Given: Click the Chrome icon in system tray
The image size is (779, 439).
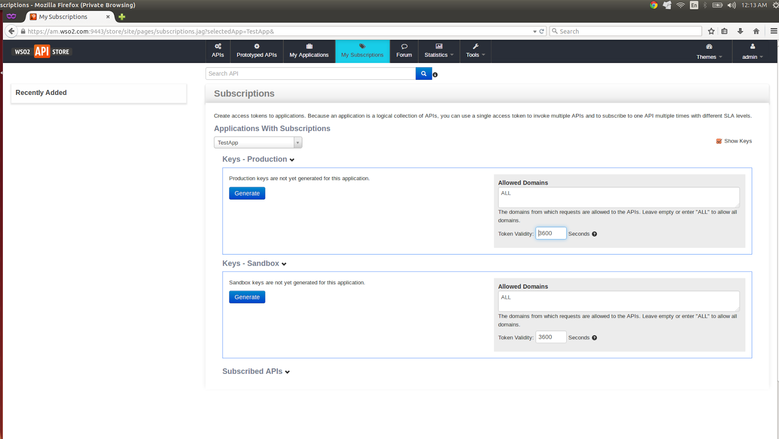Looking at the screenshot, I should 654,5.
